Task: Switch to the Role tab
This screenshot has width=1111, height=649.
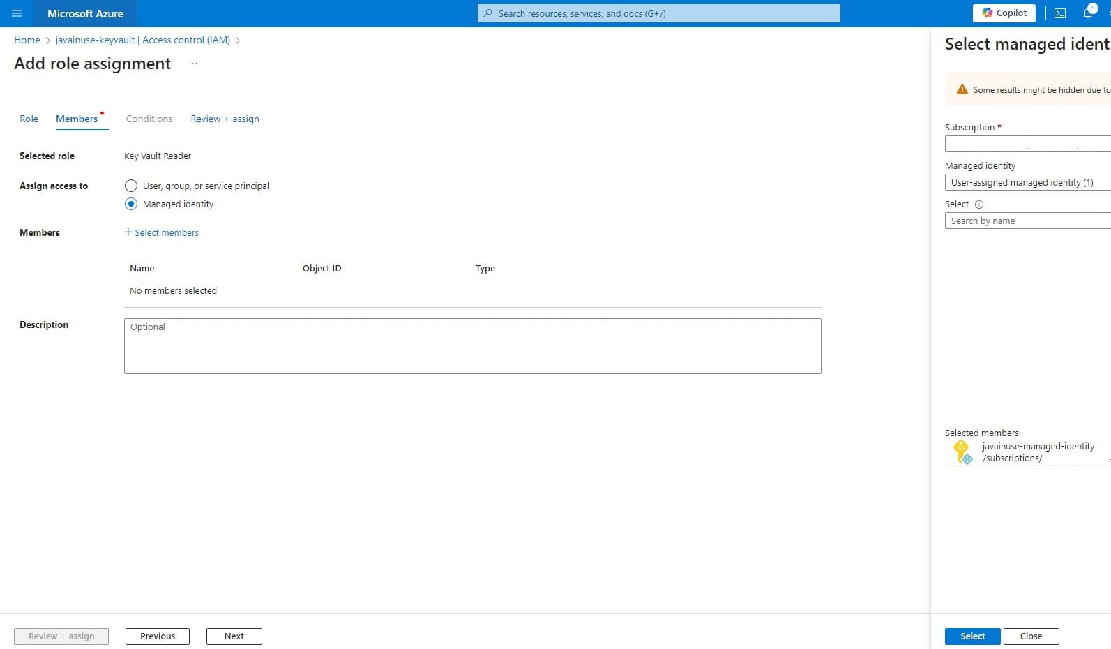Action: click(x=29, y=119)
